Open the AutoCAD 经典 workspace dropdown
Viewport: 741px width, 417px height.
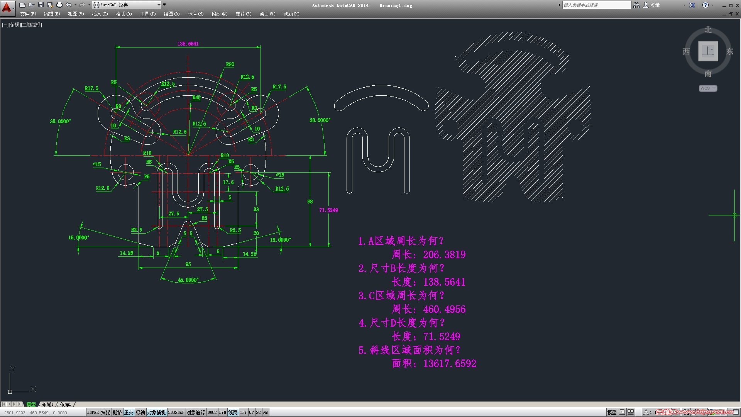(159, 5)
